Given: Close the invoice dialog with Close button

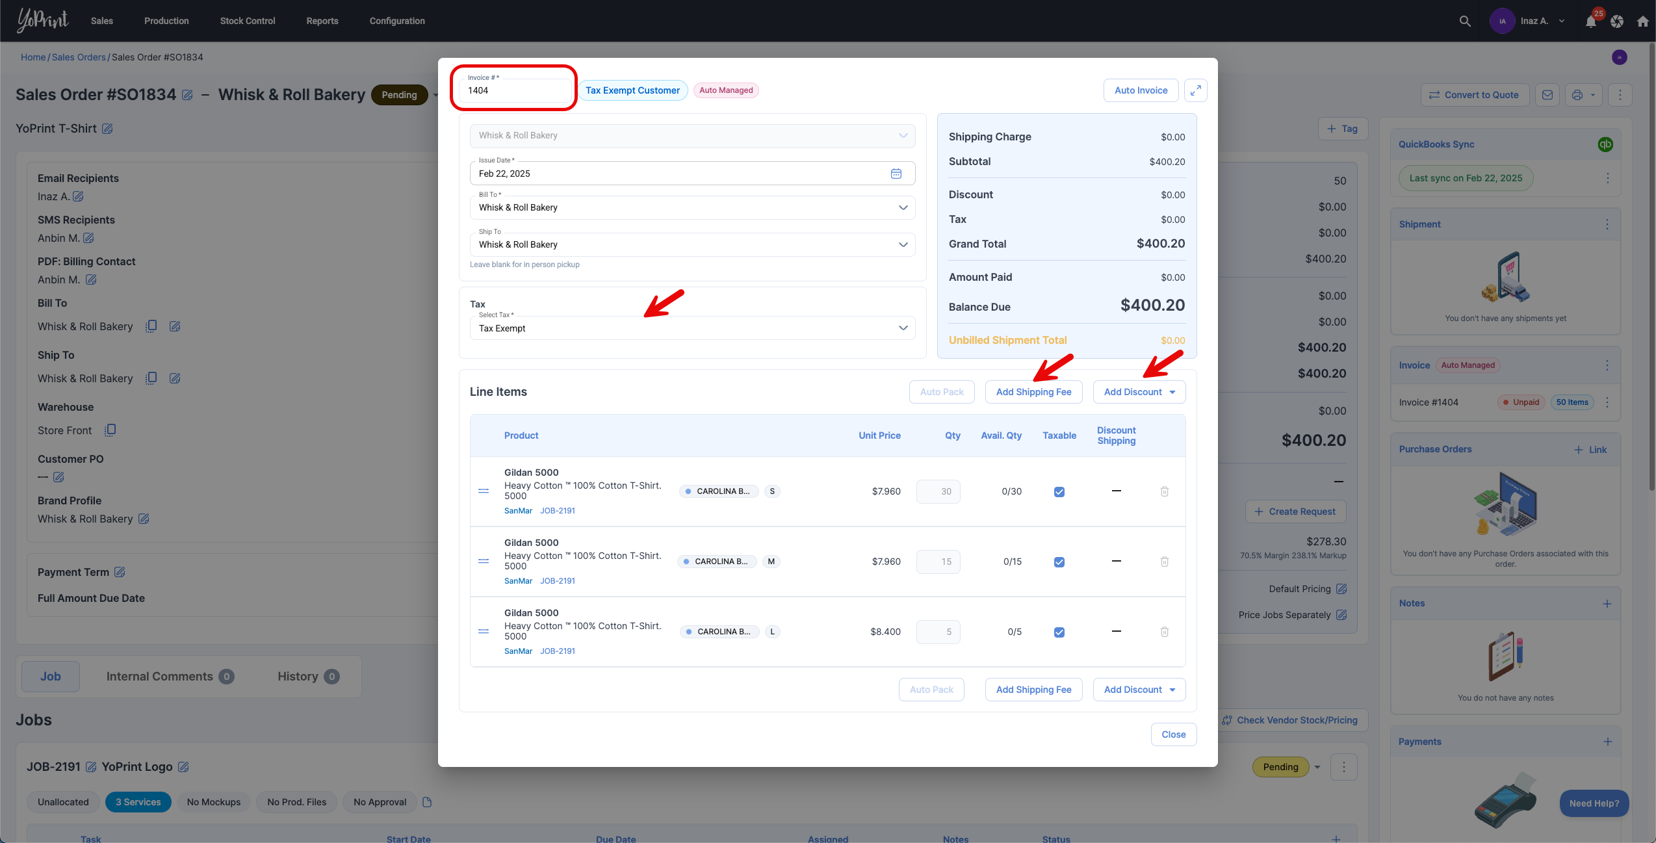Looking at the screenshot, I should [1174, 734].
